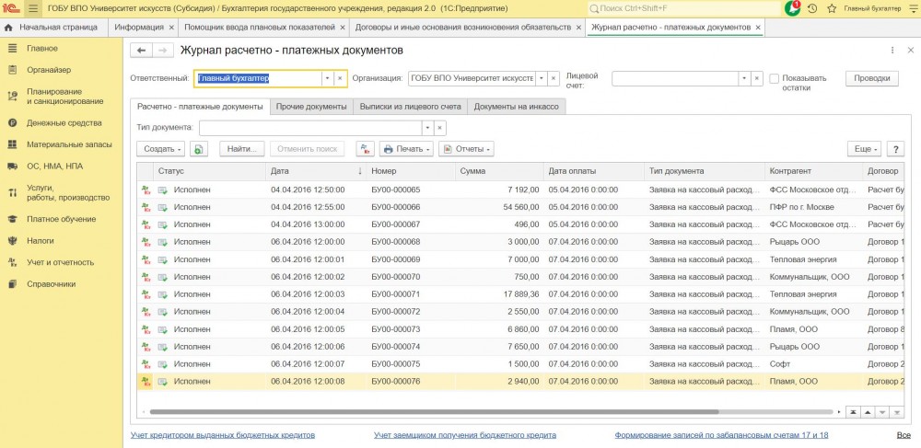Click the Найти... button
This screenshot has height=448, width=921.
point(242,149)
